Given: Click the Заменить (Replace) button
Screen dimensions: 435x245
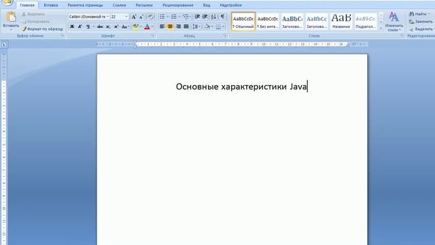Looking at the screenshot, I should (421, 21).
